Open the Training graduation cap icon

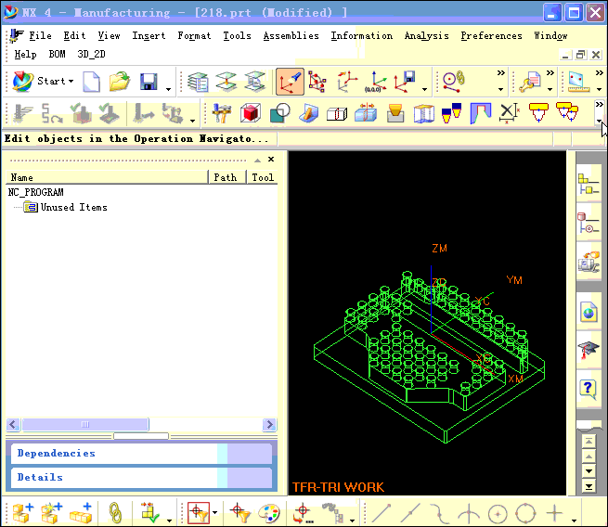point(589,349)
